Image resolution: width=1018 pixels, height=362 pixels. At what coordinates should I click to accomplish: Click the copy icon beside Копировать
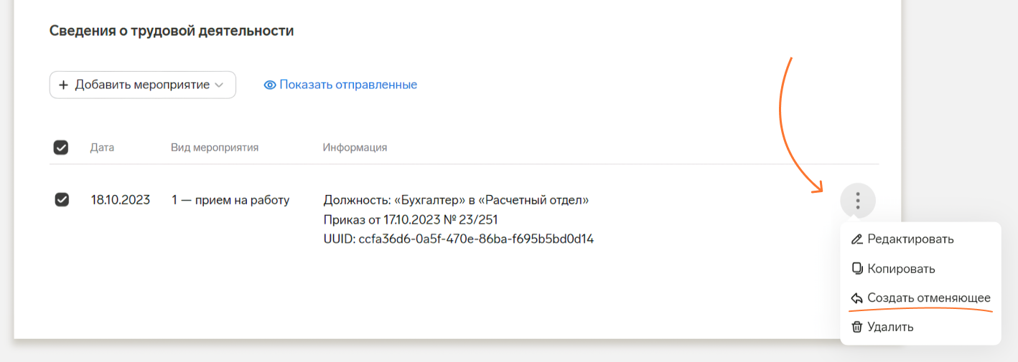(856, 269)
